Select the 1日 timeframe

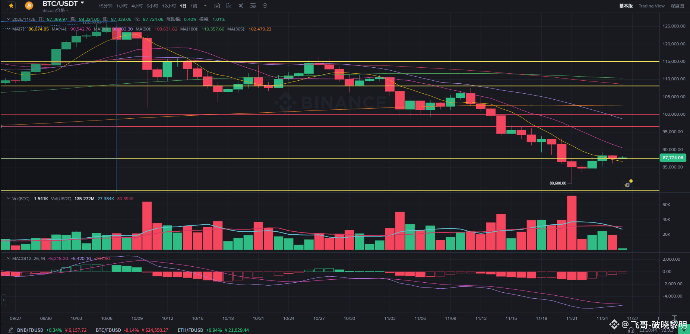(x=183, y=6)
